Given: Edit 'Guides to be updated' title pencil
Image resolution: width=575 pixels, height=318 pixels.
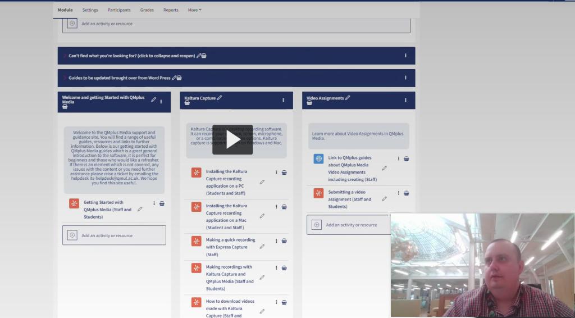Looking at the screenshot, I should (174, 78).
